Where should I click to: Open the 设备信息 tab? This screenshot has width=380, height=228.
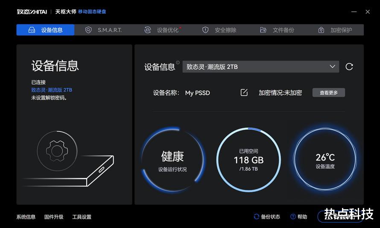45,30
